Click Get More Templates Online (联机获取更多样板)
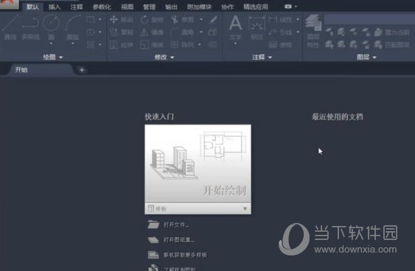Image resolution: width=415 pixels, height=271 pixels. click(x=177, y=255)
